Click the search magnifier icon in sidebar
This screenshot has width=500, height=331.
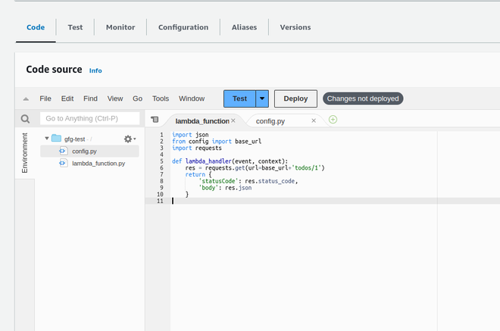(x=25, y=119)
